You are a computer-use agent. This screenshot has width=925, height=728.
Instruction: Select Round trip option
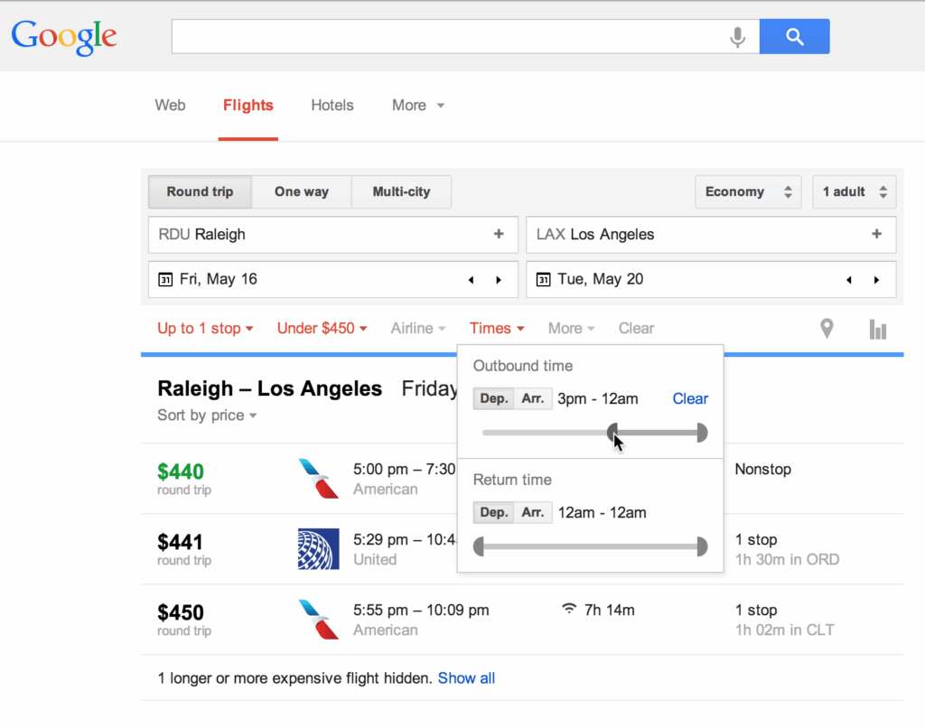tap(200, 191)
